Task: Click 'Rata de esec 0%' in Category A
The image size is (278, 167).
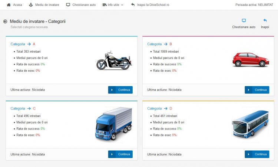Action: pyautogui.click(x=28, y=71)
